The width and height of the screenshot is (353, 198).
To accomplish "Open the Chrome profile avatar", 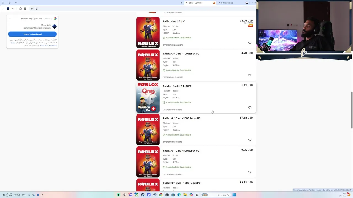I will point(8,9).
